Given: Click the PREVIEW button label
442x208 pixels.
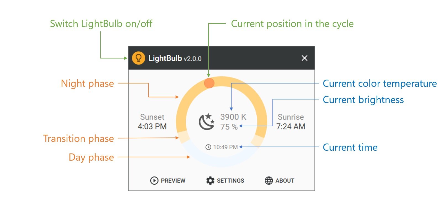Looking at the screenshot, I should point(173,181).
